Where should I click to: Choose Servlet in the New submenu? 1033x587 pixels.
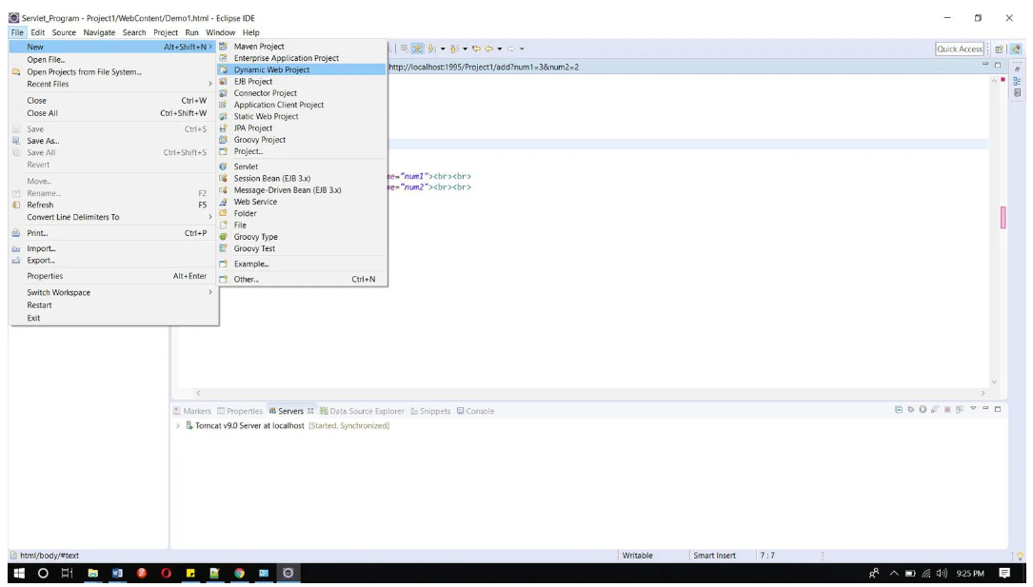(x=246, y=166)
